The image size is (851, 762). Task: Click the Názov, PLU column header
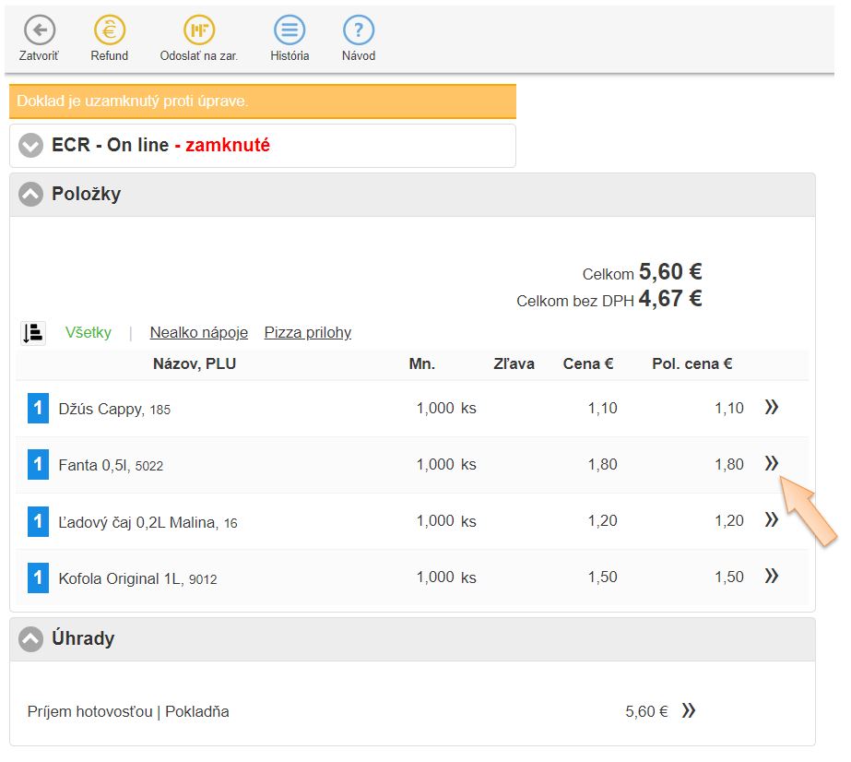(x=195, y=364)
